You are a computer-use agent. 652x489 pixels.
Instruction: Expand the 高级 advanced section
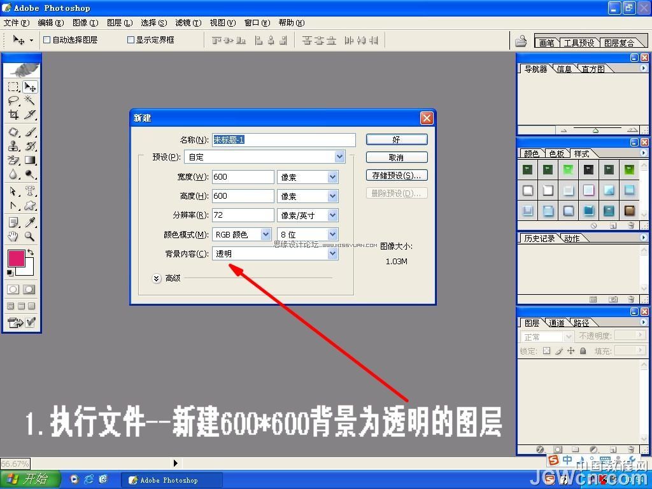click(157, 278)
